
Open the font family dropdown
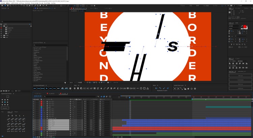[234, 26]
